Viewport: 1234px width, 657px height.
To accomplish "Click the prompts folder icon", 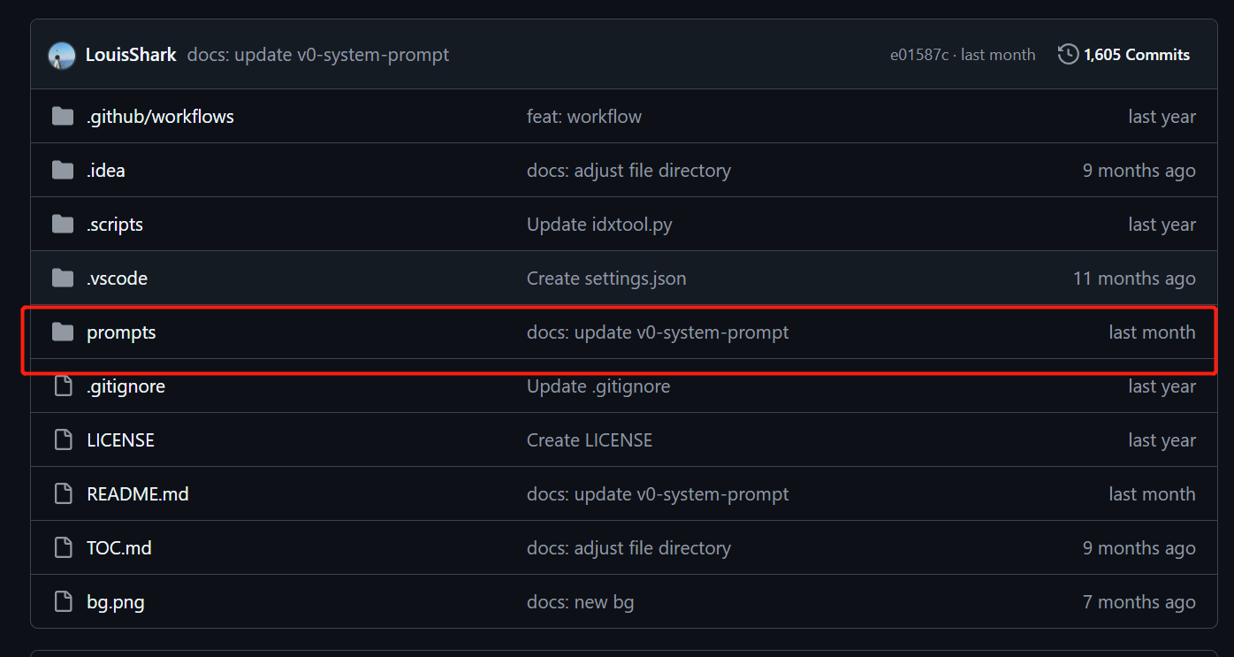I will tap(63, 332).
